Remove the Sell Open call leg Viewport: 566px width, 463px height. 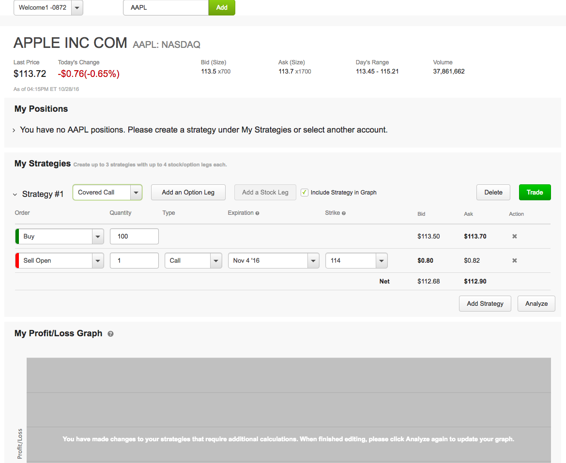pos(514,261)
